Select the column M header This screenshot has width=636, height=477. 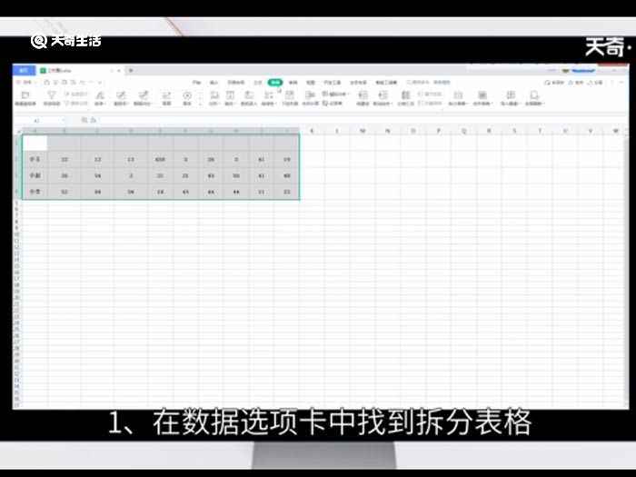coord(363,131)
